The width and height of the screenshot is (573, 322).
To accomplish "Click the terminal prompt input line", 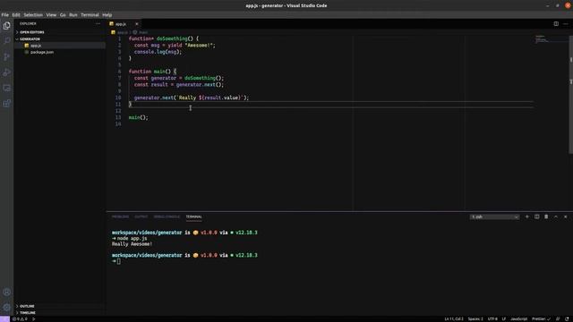I will pos(116,261).
